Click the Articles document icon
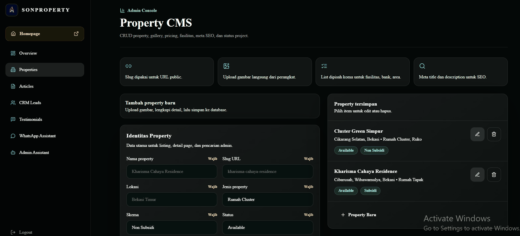 coord(13,86)
